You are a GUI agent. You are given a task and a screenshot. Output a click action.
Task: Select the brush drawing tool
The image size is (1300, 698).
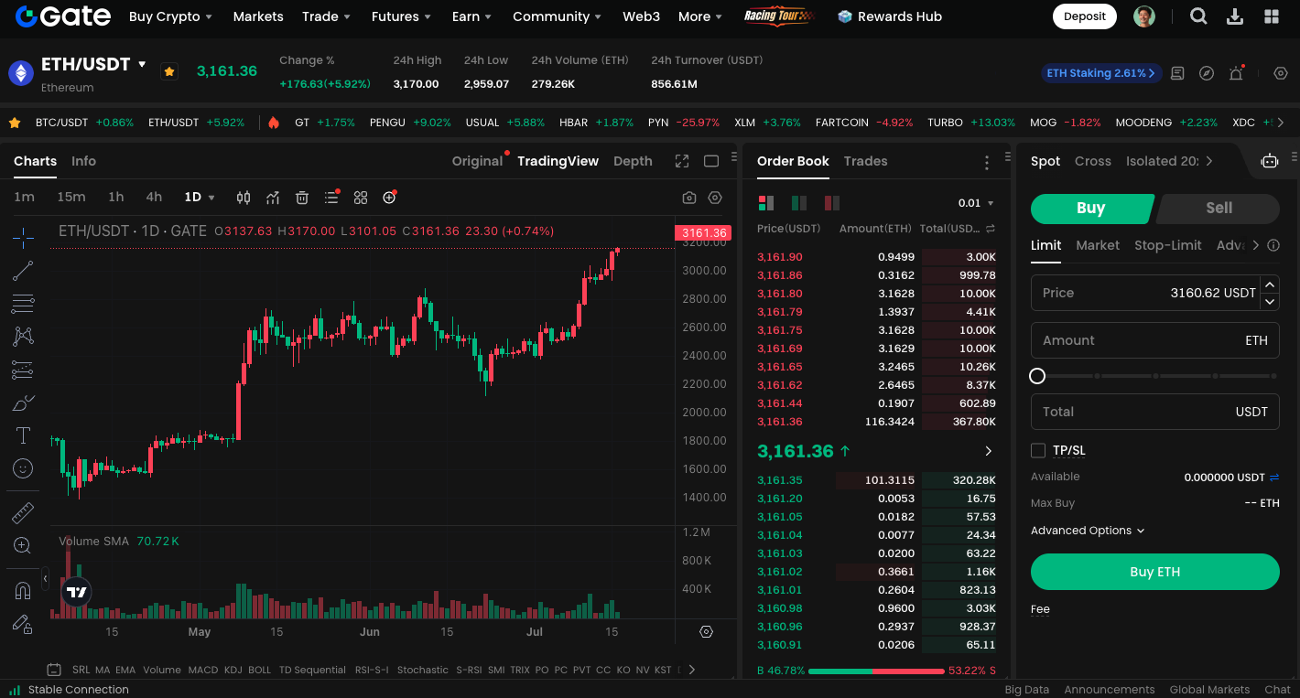point(23,403)
